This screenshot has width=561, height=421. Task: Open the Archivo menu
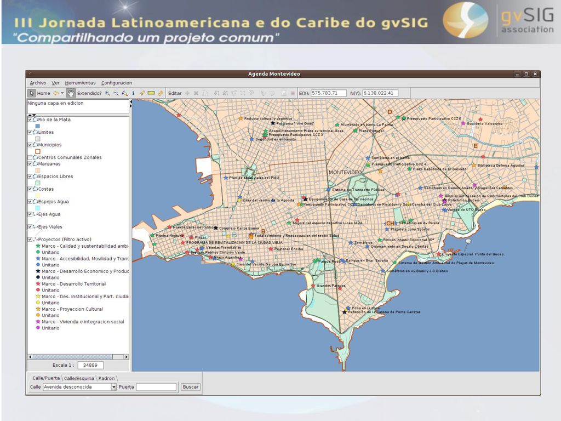click(x=38, y=83)
